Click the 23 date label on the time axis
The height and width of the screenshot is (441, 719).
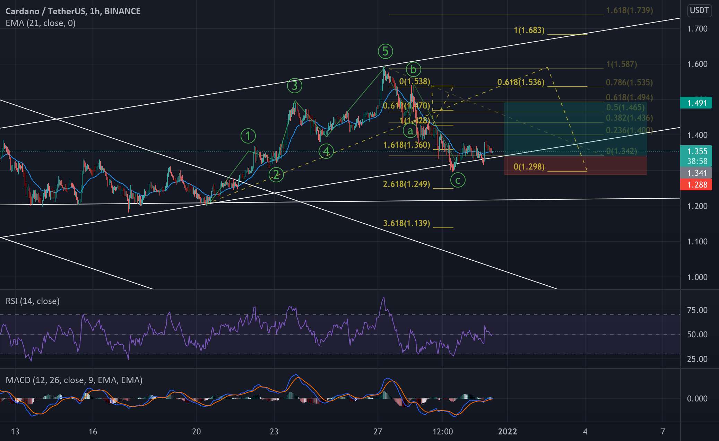tap(274, 432)
